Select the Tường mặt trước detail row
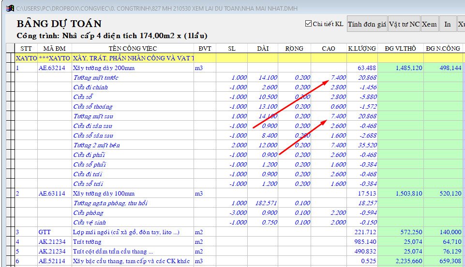Screen dimensions: 465x267 [x=95, y=78]
